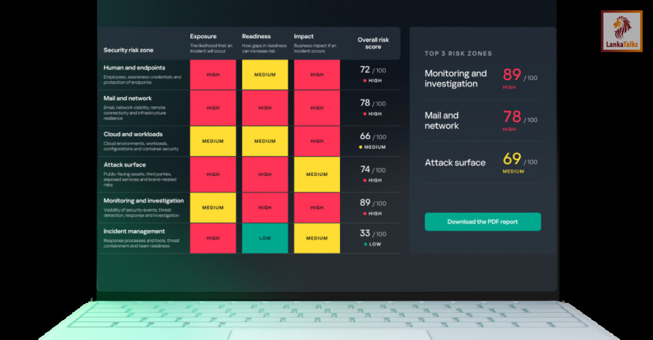Click the 78 /100 score in the table
Viewport: 653px width, 340px height.
(x=373, y=103)
